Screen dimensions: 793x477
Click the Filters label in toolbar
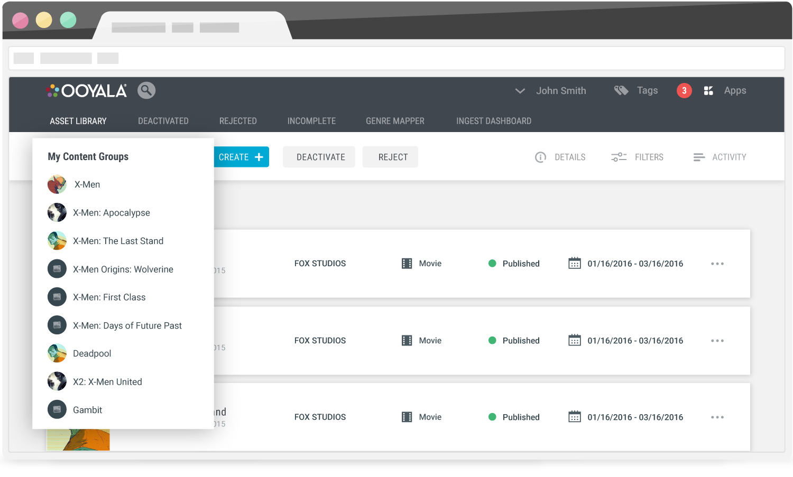[649, 157]
